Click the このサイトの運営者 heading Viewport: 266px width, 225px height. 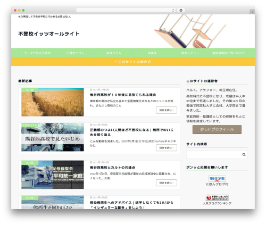point(202,81)
